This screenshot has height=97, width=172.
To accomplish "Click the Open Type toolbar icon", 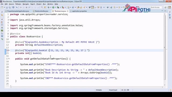I will [78, 7].
